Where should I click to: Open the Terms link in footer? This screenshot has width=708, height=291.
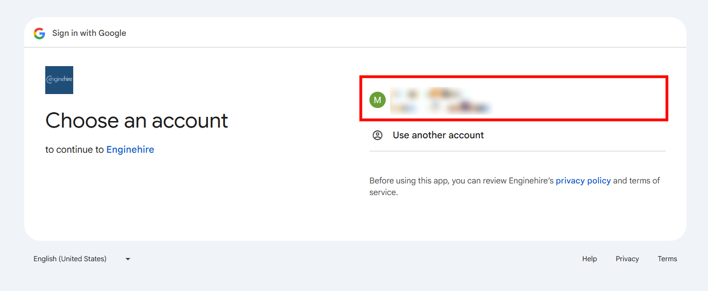tap(667, 259)
